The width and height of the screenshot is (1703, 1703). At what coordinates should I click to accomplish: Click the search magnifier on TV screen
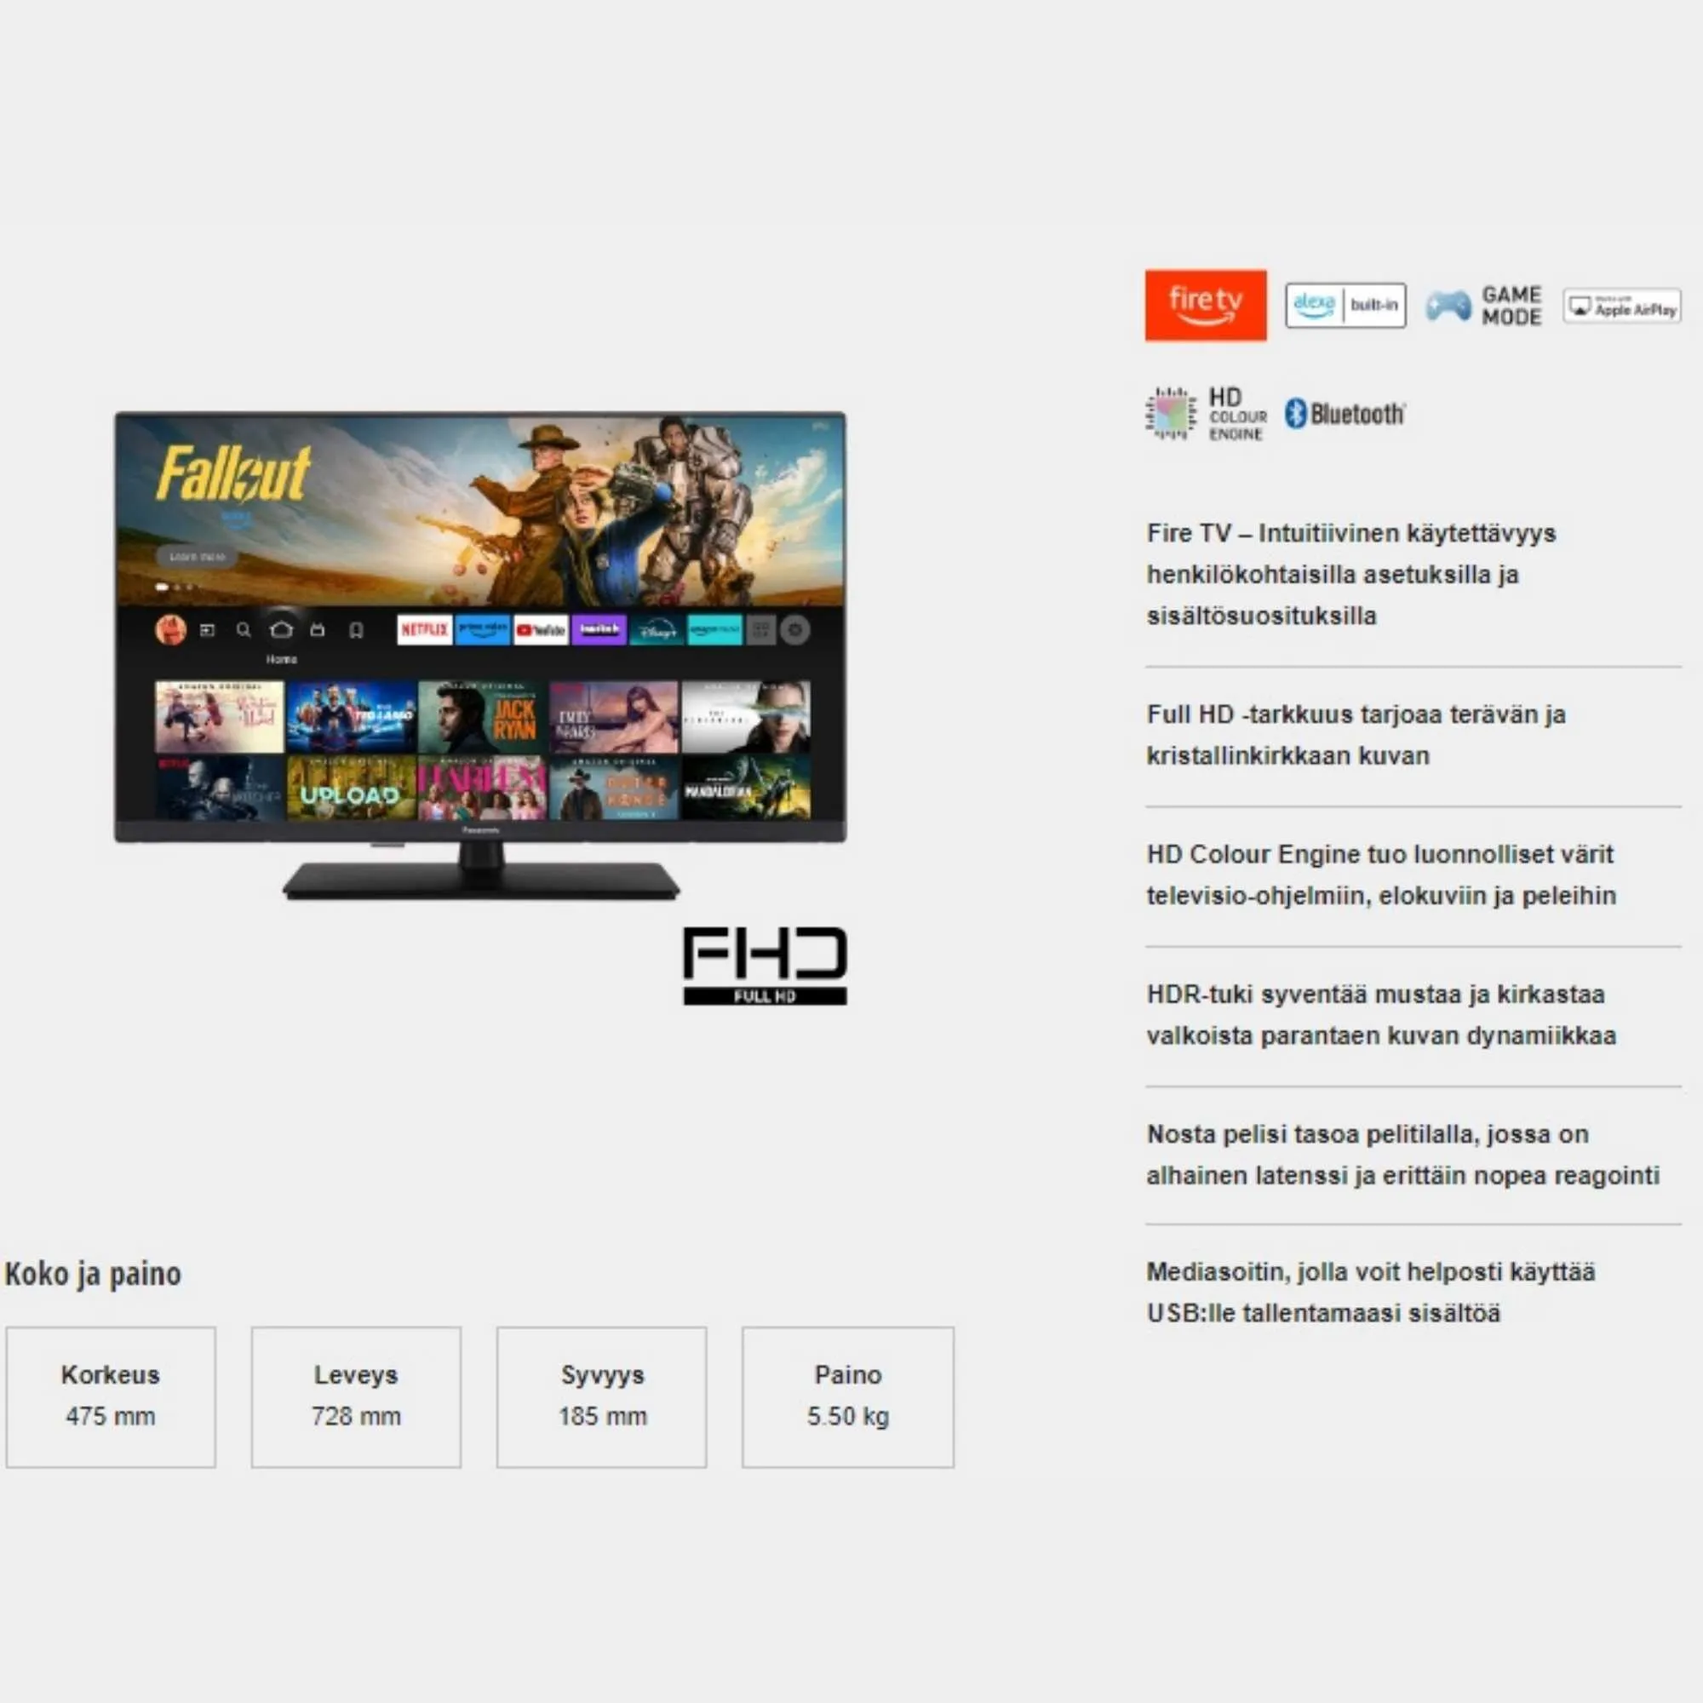coord(244,629)
